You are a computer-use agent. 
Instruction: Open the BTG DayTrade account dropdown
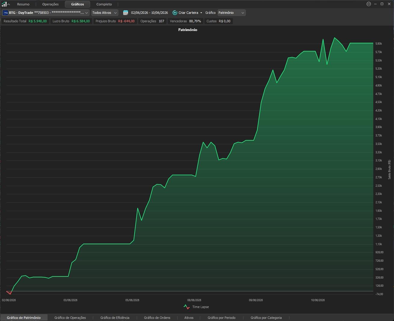(46, 13)
